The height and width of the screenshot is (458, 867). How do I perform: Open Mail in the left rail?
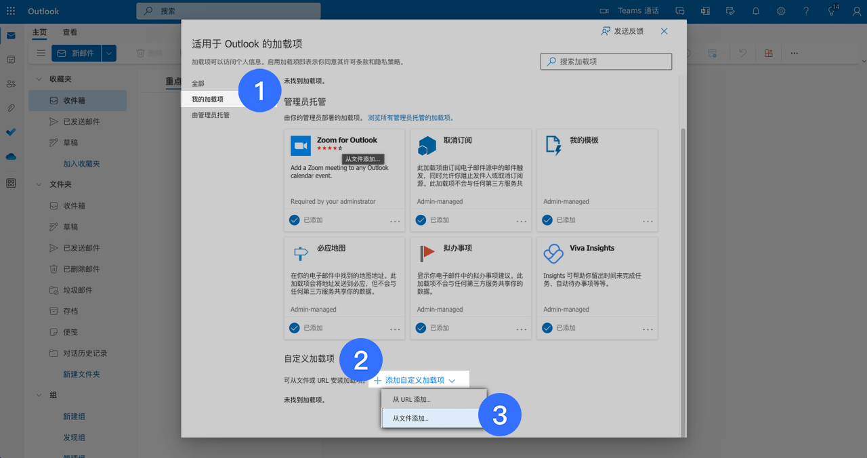click(11, 36)
